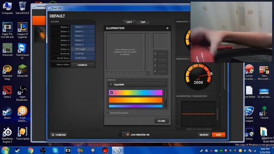
Task: Open the Open Broadcaster desktop shortcut
Action: (x=22, y=93)
